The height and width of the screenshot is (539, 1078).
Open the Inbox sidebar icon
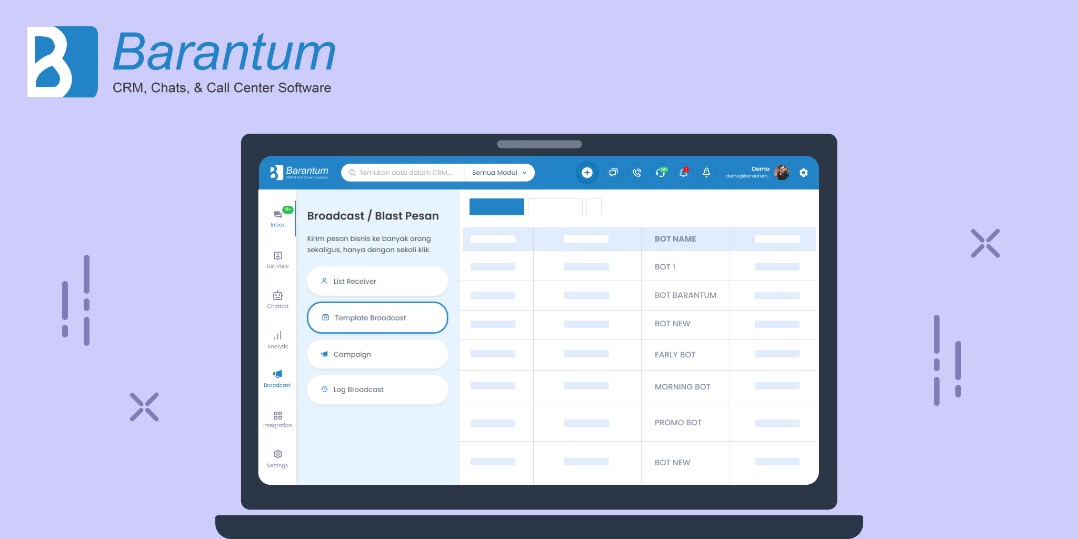pyautogui.click(x=277, y=217)
